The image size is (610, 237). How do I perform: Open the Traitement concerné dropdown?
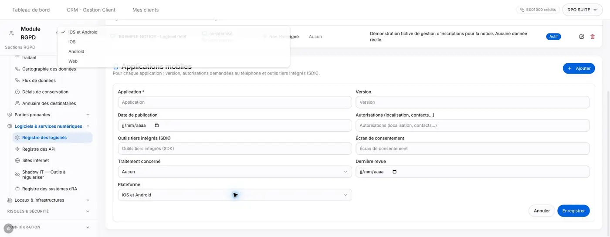tap(235, 172)
